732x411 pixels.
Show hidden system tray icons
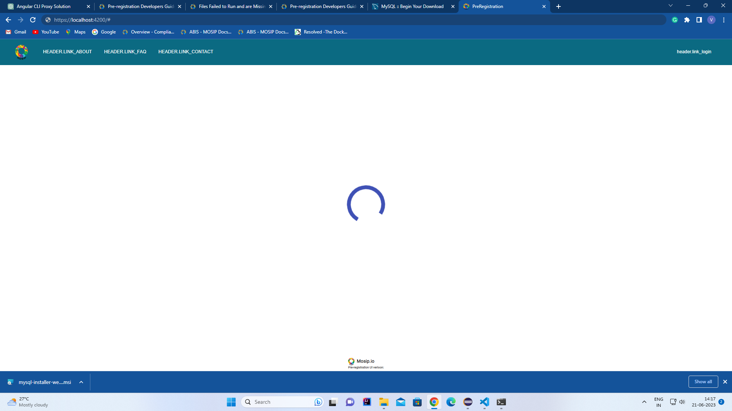[644, 402]
